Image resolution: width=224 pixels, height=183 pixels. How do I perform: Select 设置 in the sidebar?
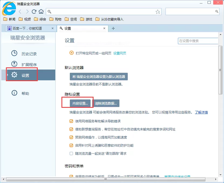pyautogui.click(x=28, y=75)
